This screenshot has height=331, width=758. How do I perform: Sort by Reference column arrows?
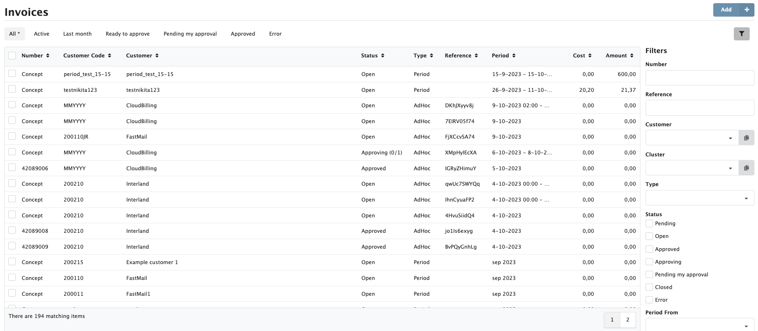(476, 56)
